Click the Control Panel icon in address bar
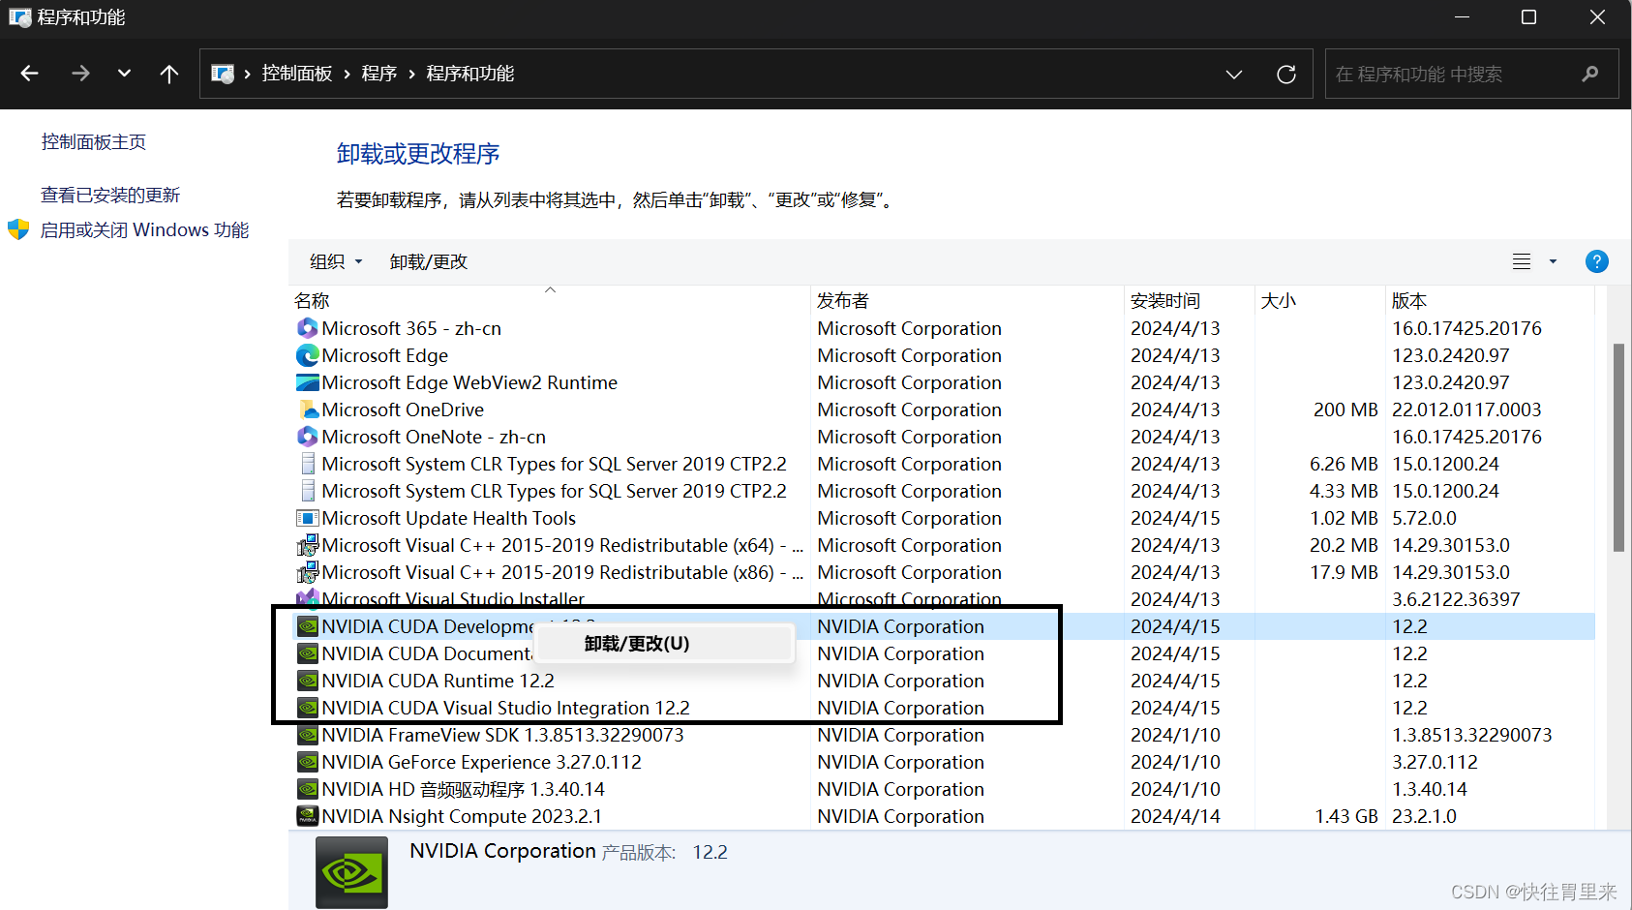Image resolution: width=1632 pixels, height=910 pixels. tap(223, 74)
